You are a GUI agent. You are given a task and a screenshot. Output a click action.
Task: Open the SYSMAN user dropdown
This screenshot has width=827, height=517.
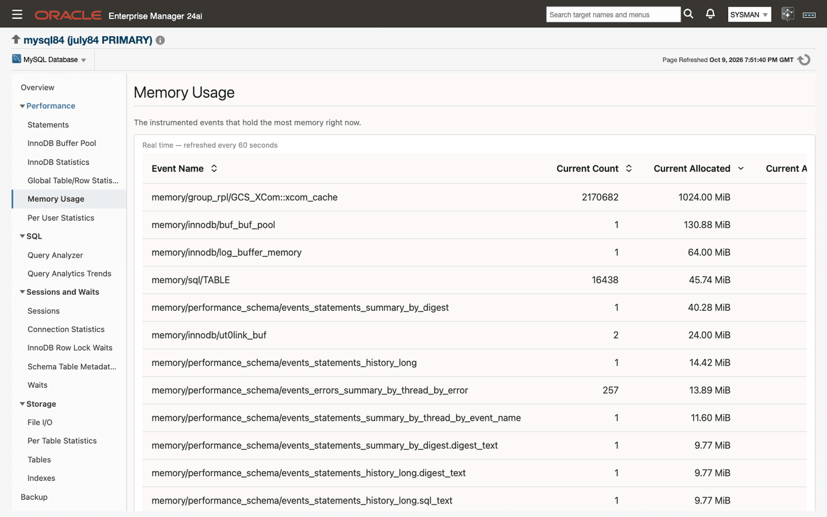tap(749, 14)
